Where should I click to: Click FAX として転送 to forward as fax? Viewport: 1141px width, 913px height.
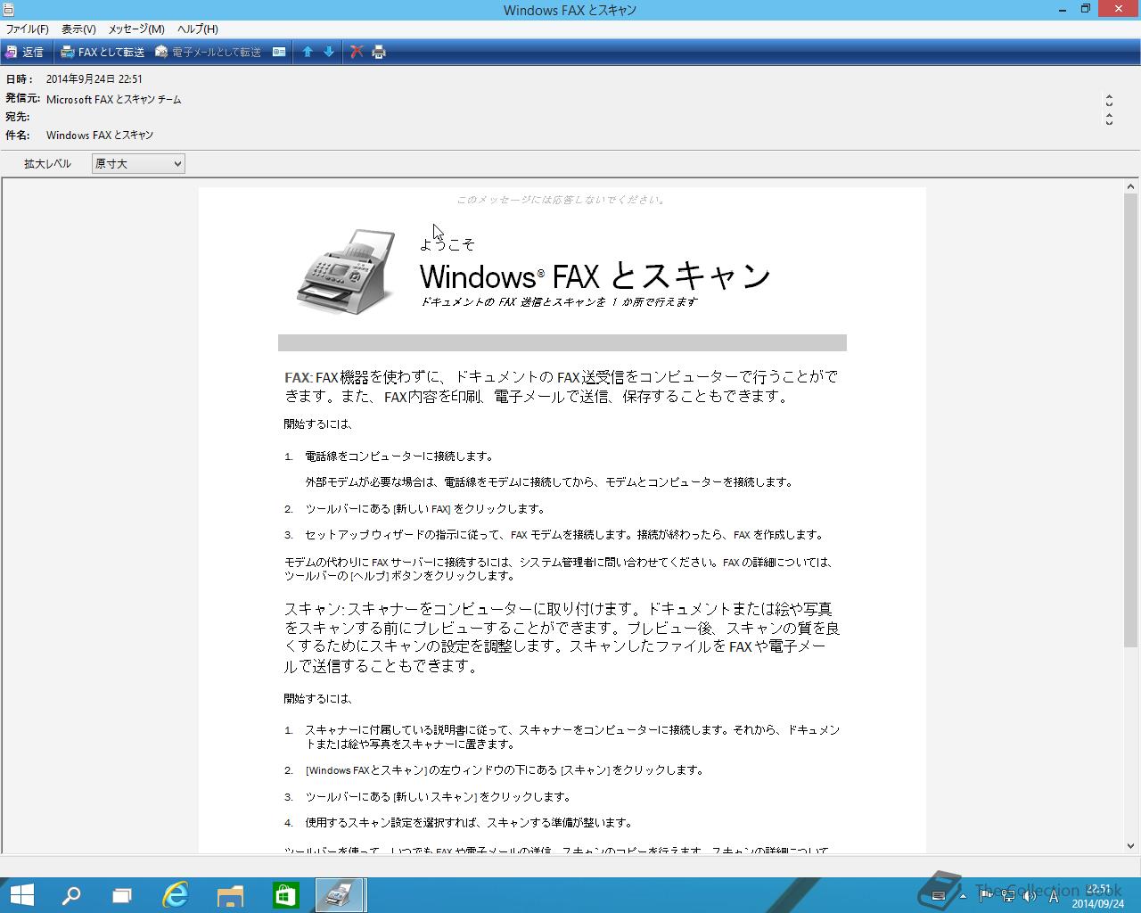103,52
